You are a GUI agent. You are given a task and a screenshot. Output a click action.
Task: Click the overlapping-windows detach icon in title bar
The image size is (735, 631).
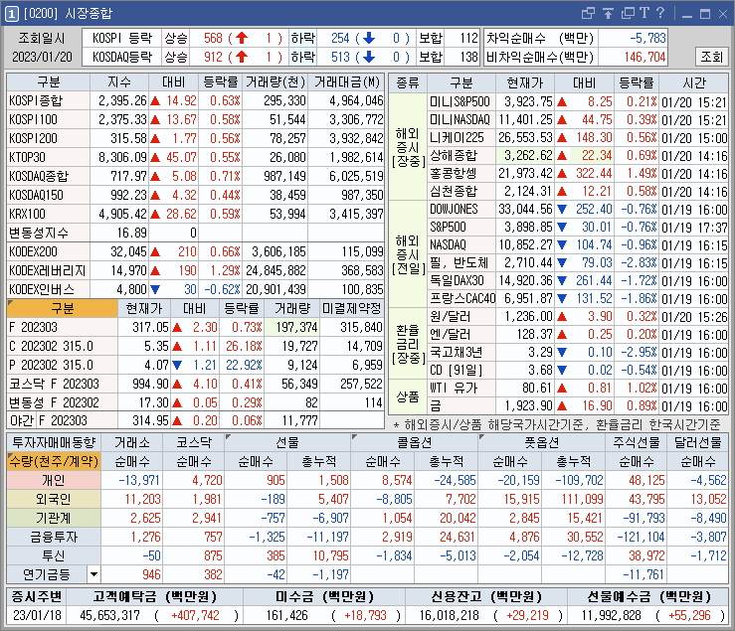588,13
